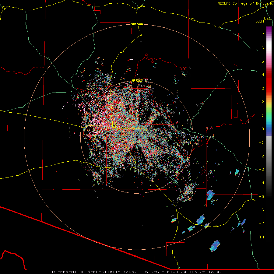The height and width of the screenshot is (274, 274).
Task: Click the 2 value on the scale
Action: click(x=263, y=102)
